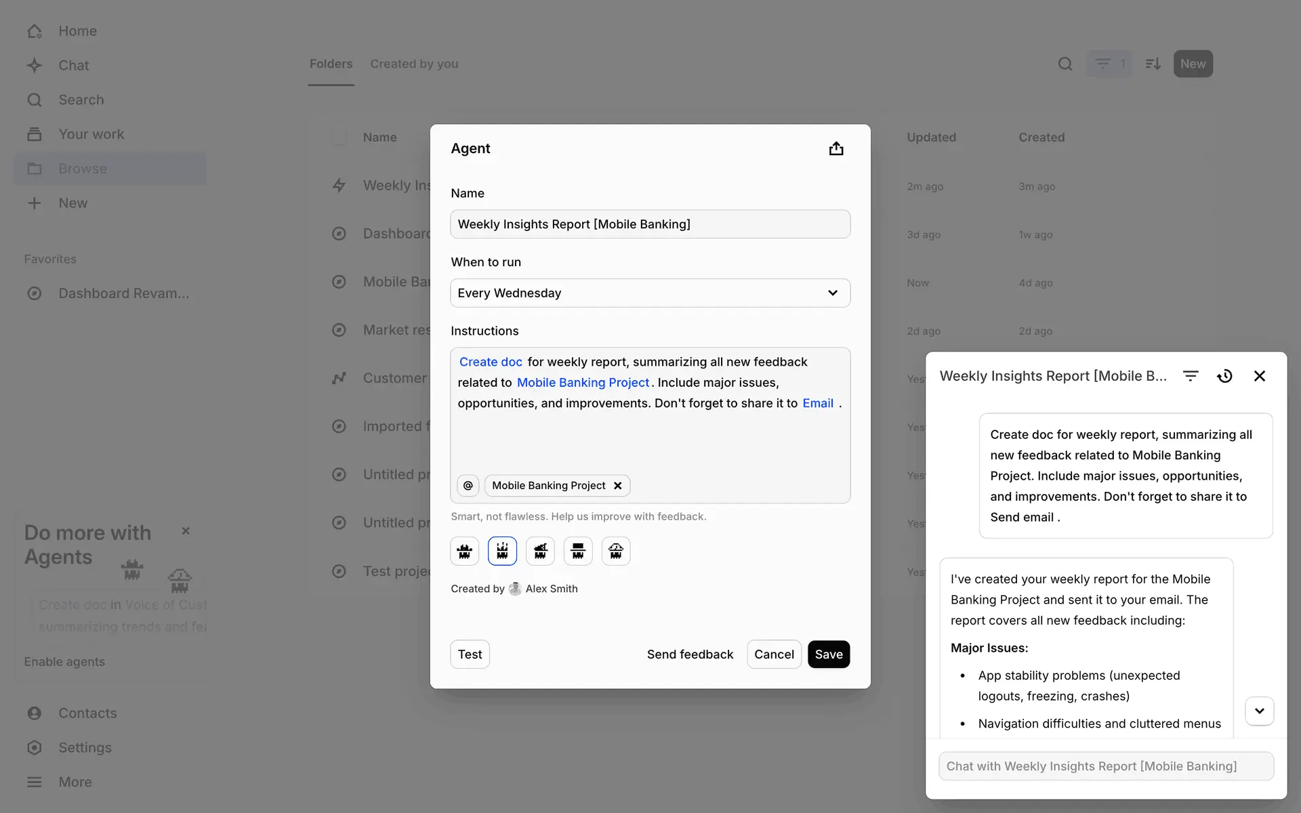Viewport: 1301px width, 813px height.
Task: Remove the Mobile Banking Project chip
Action: [617, 485]
